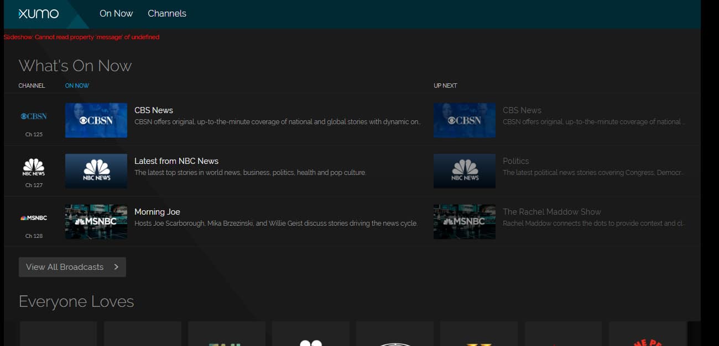Click the 'Ch 128' label
Viewport: 719px width, 346px height.
[x=34, y=236]
